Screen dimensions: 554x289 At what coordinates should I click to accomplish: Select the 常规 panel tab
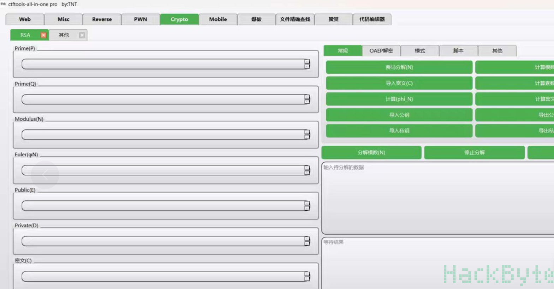click(343, 51)
